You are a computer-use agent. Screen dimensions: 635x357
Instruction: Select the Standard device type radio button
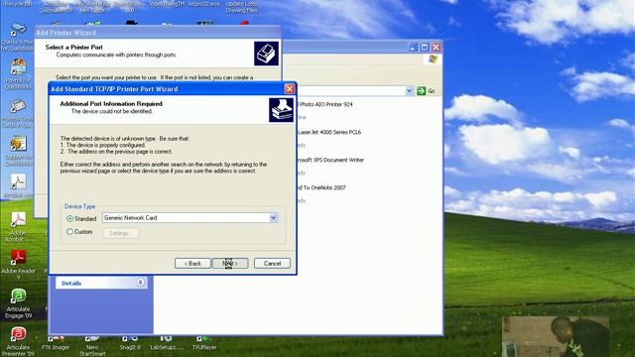(70, 218)
